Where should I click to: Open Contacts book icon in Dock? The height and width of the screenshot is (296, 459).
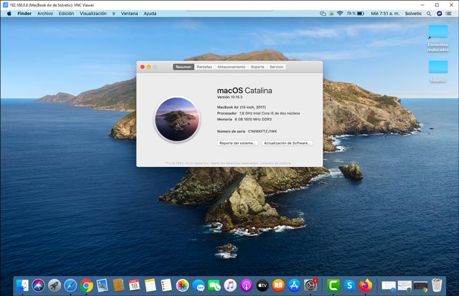[119, 285]
